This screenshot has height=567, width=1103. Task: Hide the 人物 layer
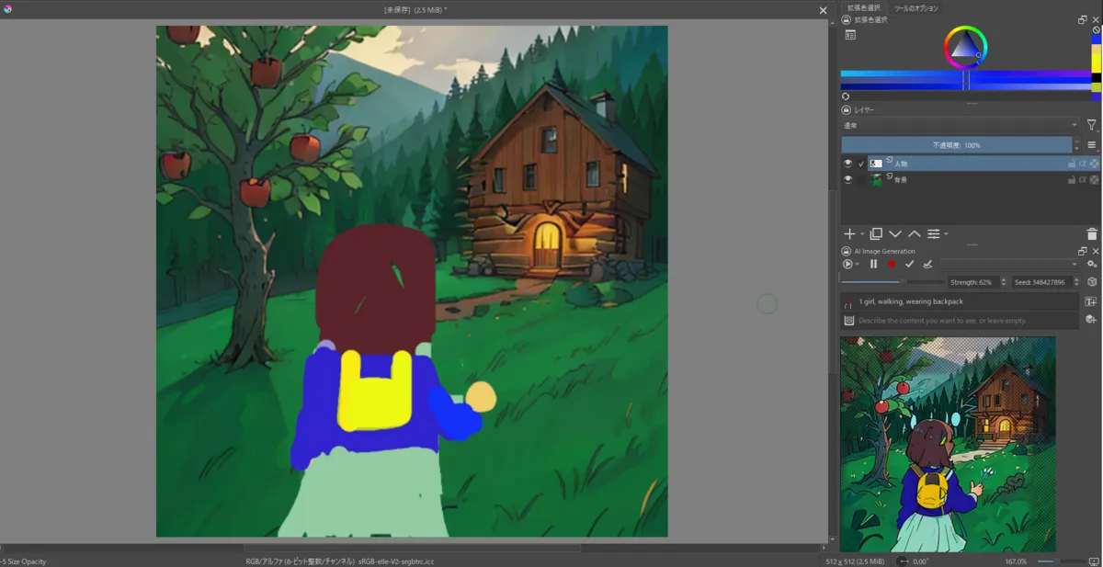click(x=848, y=164)
